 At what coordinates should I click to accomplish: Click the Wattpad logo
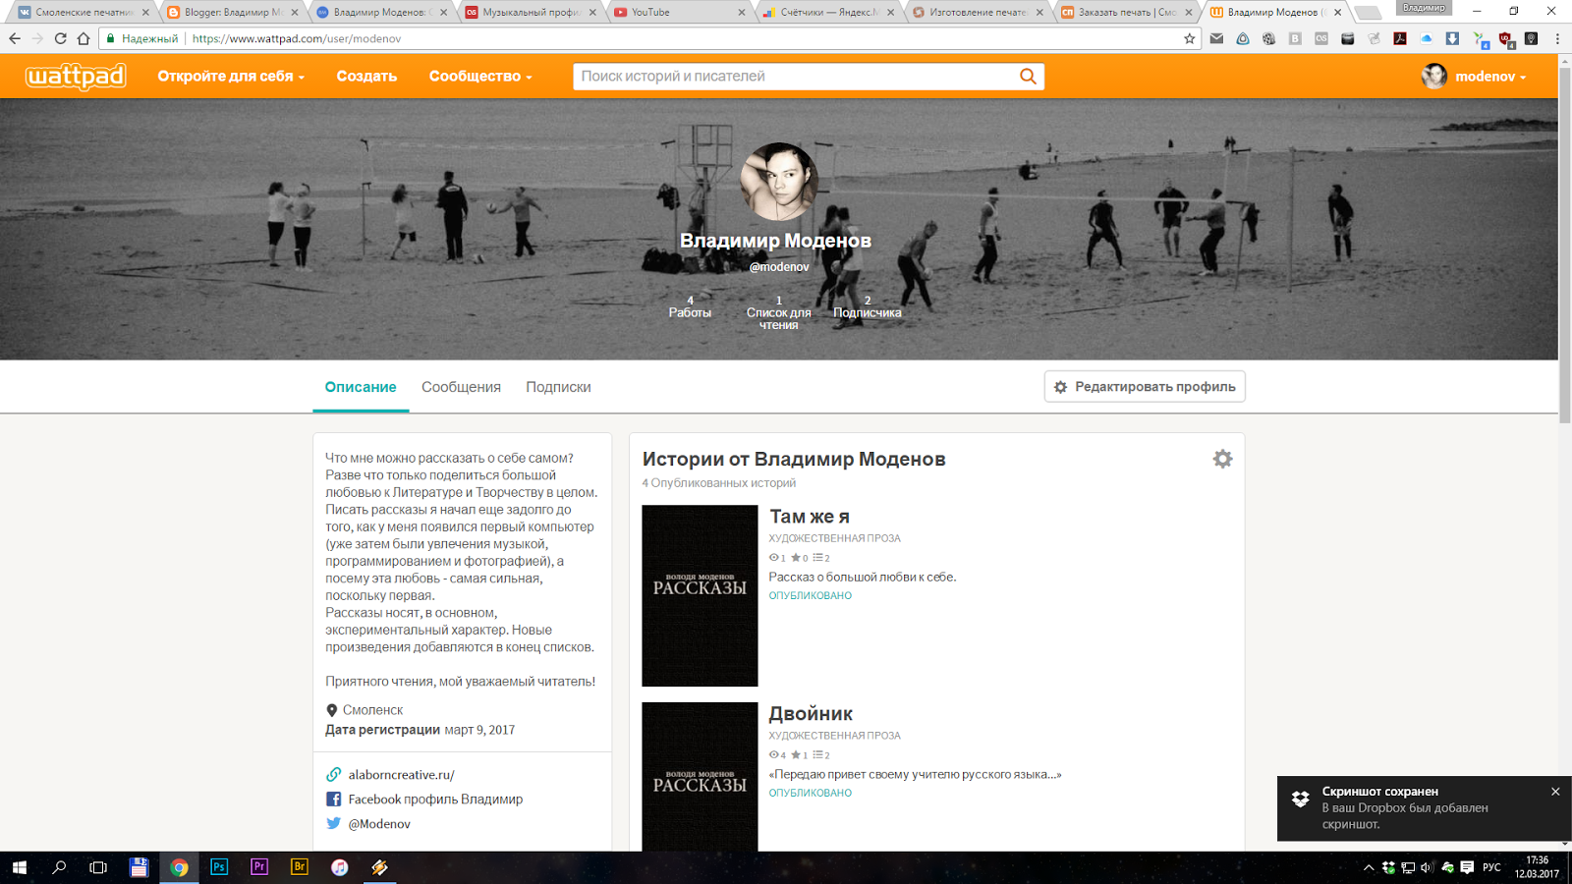tap(74, 76)
